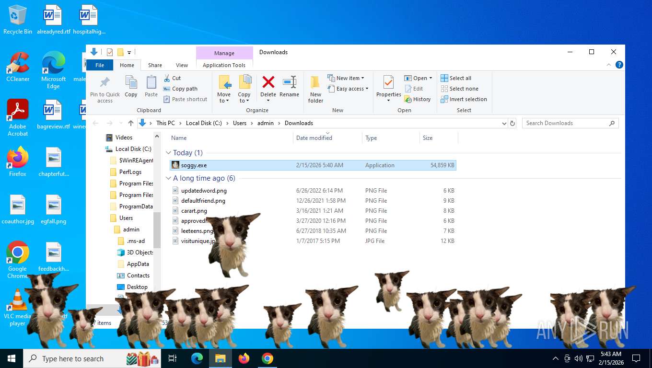This screenshot has height=368, width=652.
Task: Sort by Date modified column
Action: pos(327,138)
